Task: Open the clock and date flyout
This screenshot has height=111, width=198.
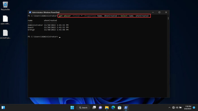Action: coord(188,108)
